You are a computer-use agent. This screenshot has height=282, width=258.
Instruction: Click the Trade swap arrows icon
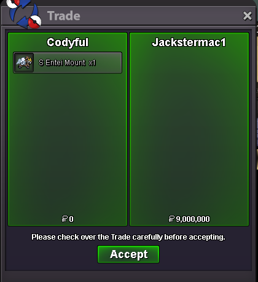[24, 14]
